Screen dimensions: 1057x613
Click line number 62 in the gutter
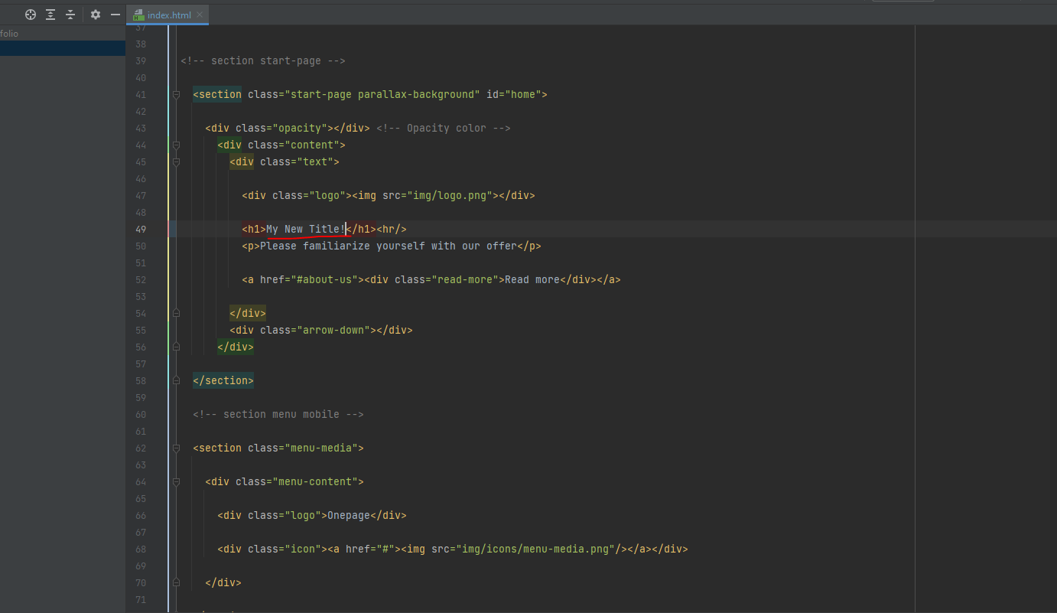click(140, 448)
